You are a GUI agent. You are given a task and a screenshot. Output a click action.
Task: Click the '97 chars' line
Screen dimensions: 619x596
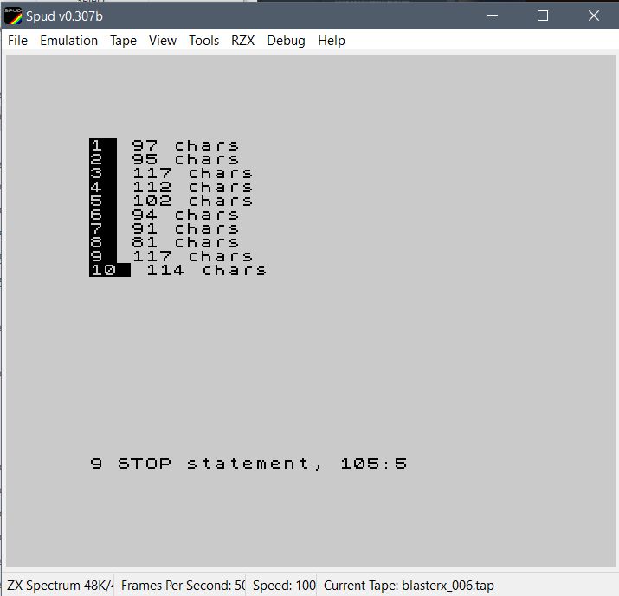(x=185, y=145)
